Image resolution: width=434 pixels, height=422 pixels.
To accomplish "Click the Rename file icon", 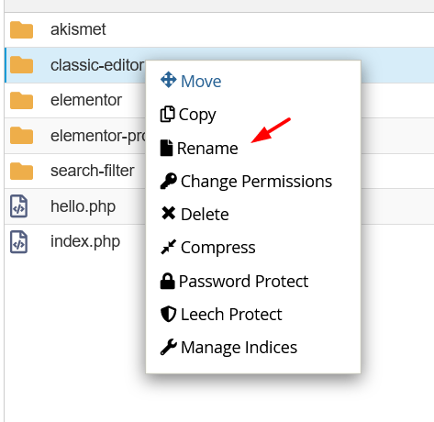I will (166, 148).
